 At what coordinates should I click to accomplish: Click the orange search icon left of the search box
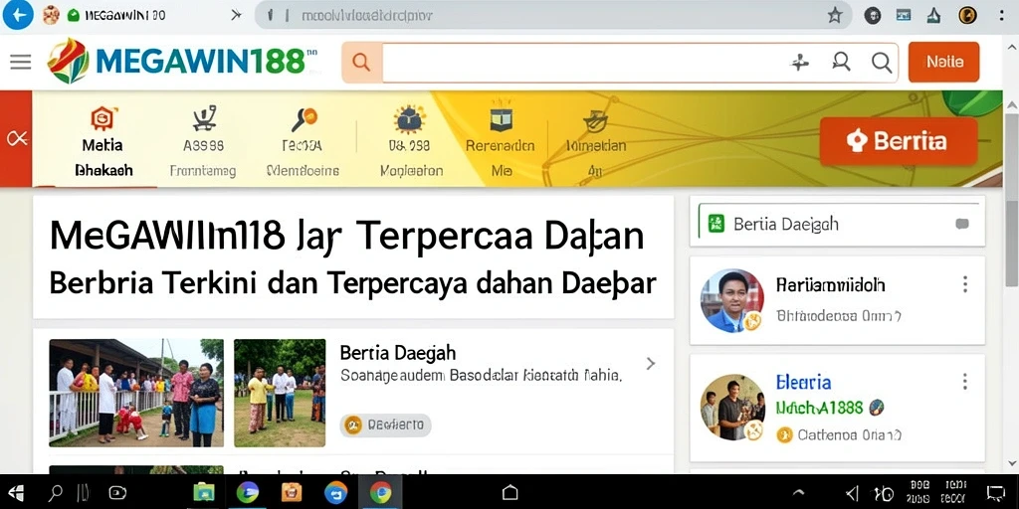(361, 63)
